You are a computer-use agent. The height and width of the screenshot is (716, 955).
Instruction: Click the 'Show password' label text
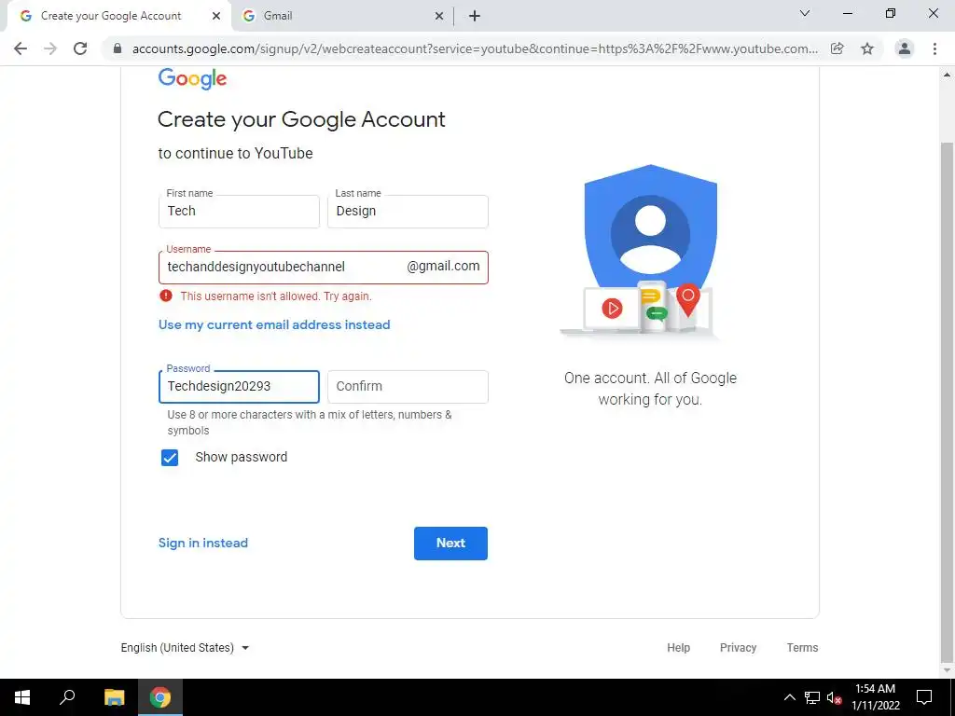pyautogui.click(x=242, y=457)
